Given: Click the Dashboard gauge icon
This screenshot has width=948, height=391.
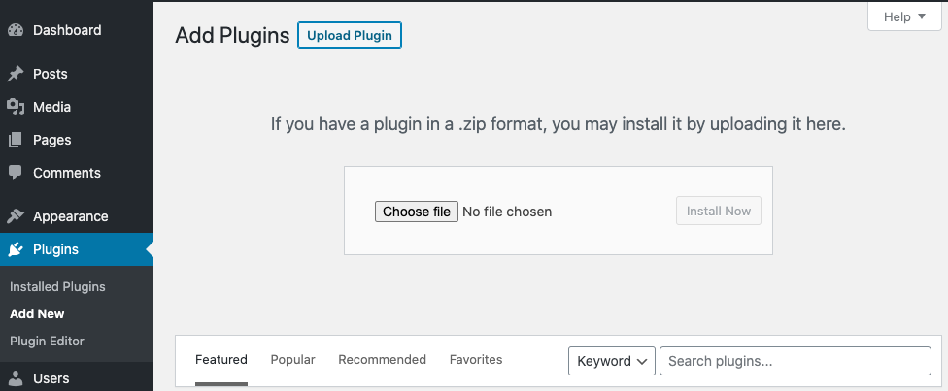Looking at the screenshot, I should click(x=16, y=30).
